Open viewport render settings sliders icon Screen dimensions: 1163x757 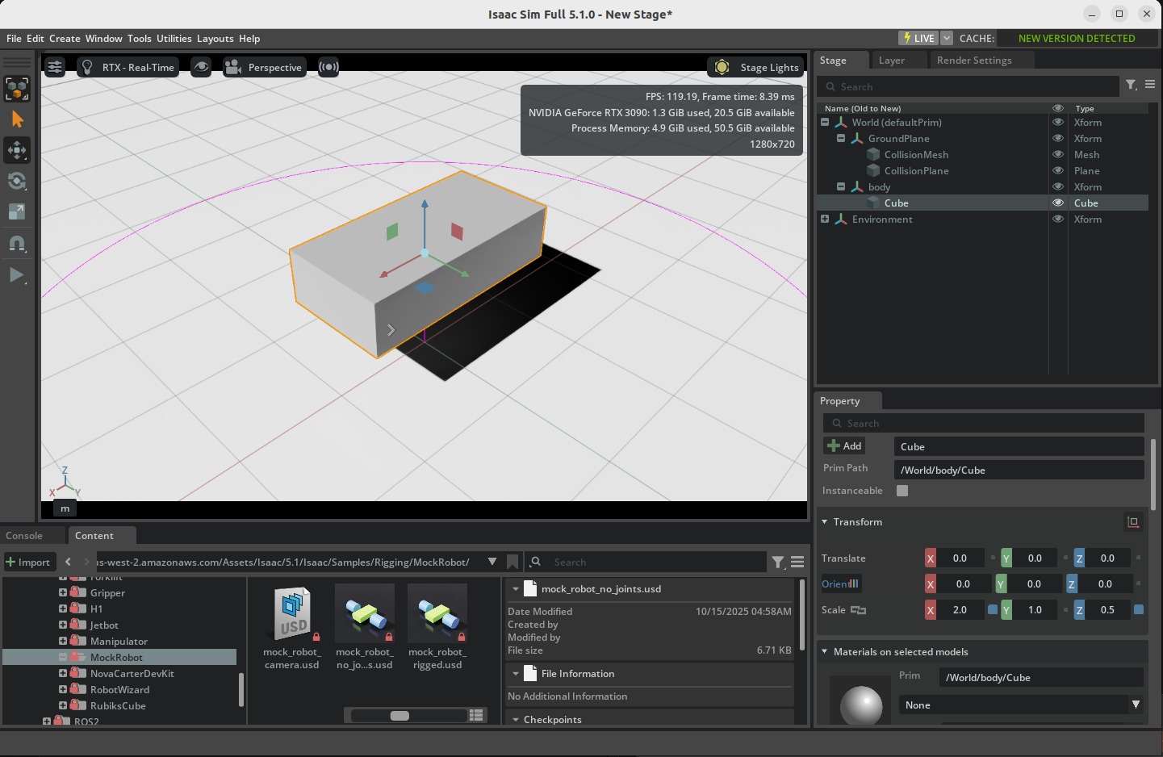coord(54,67)
